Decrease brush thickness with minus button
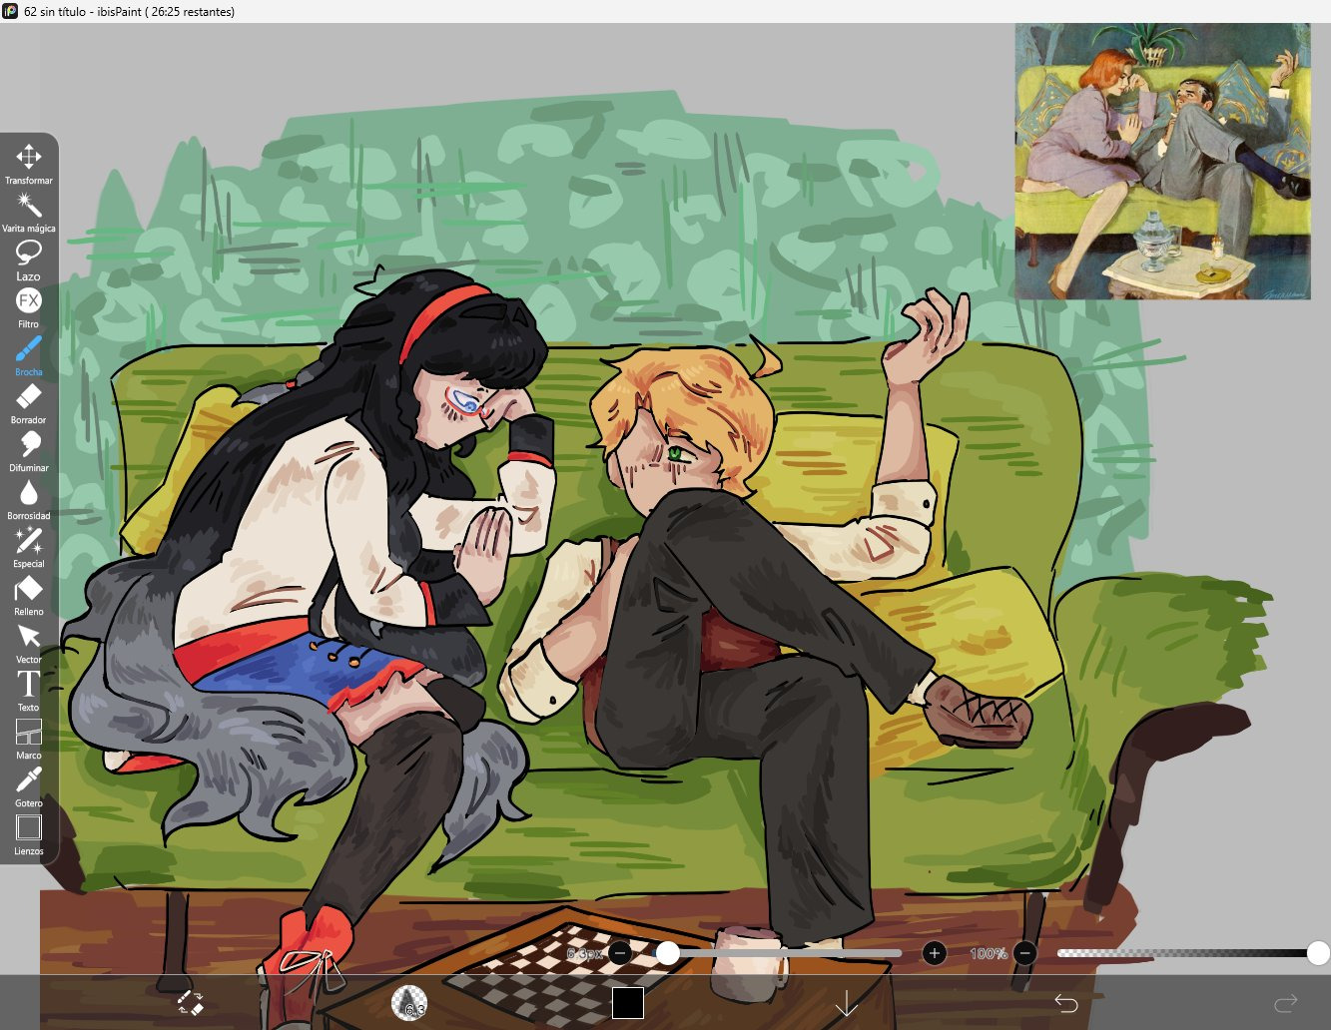This screenshot has width=1331, height=1030. (620, 953)
